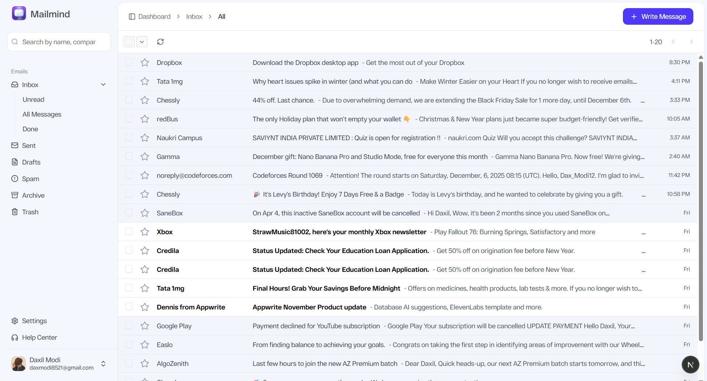
Task: Click the search magnifier icon
Action: (15, 42)
